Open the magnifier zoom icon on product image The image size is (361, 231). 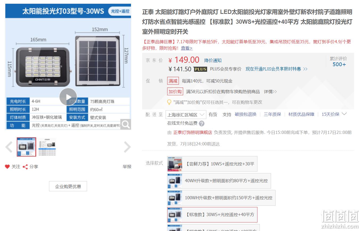pyautogui.click(x=126, y=124)
